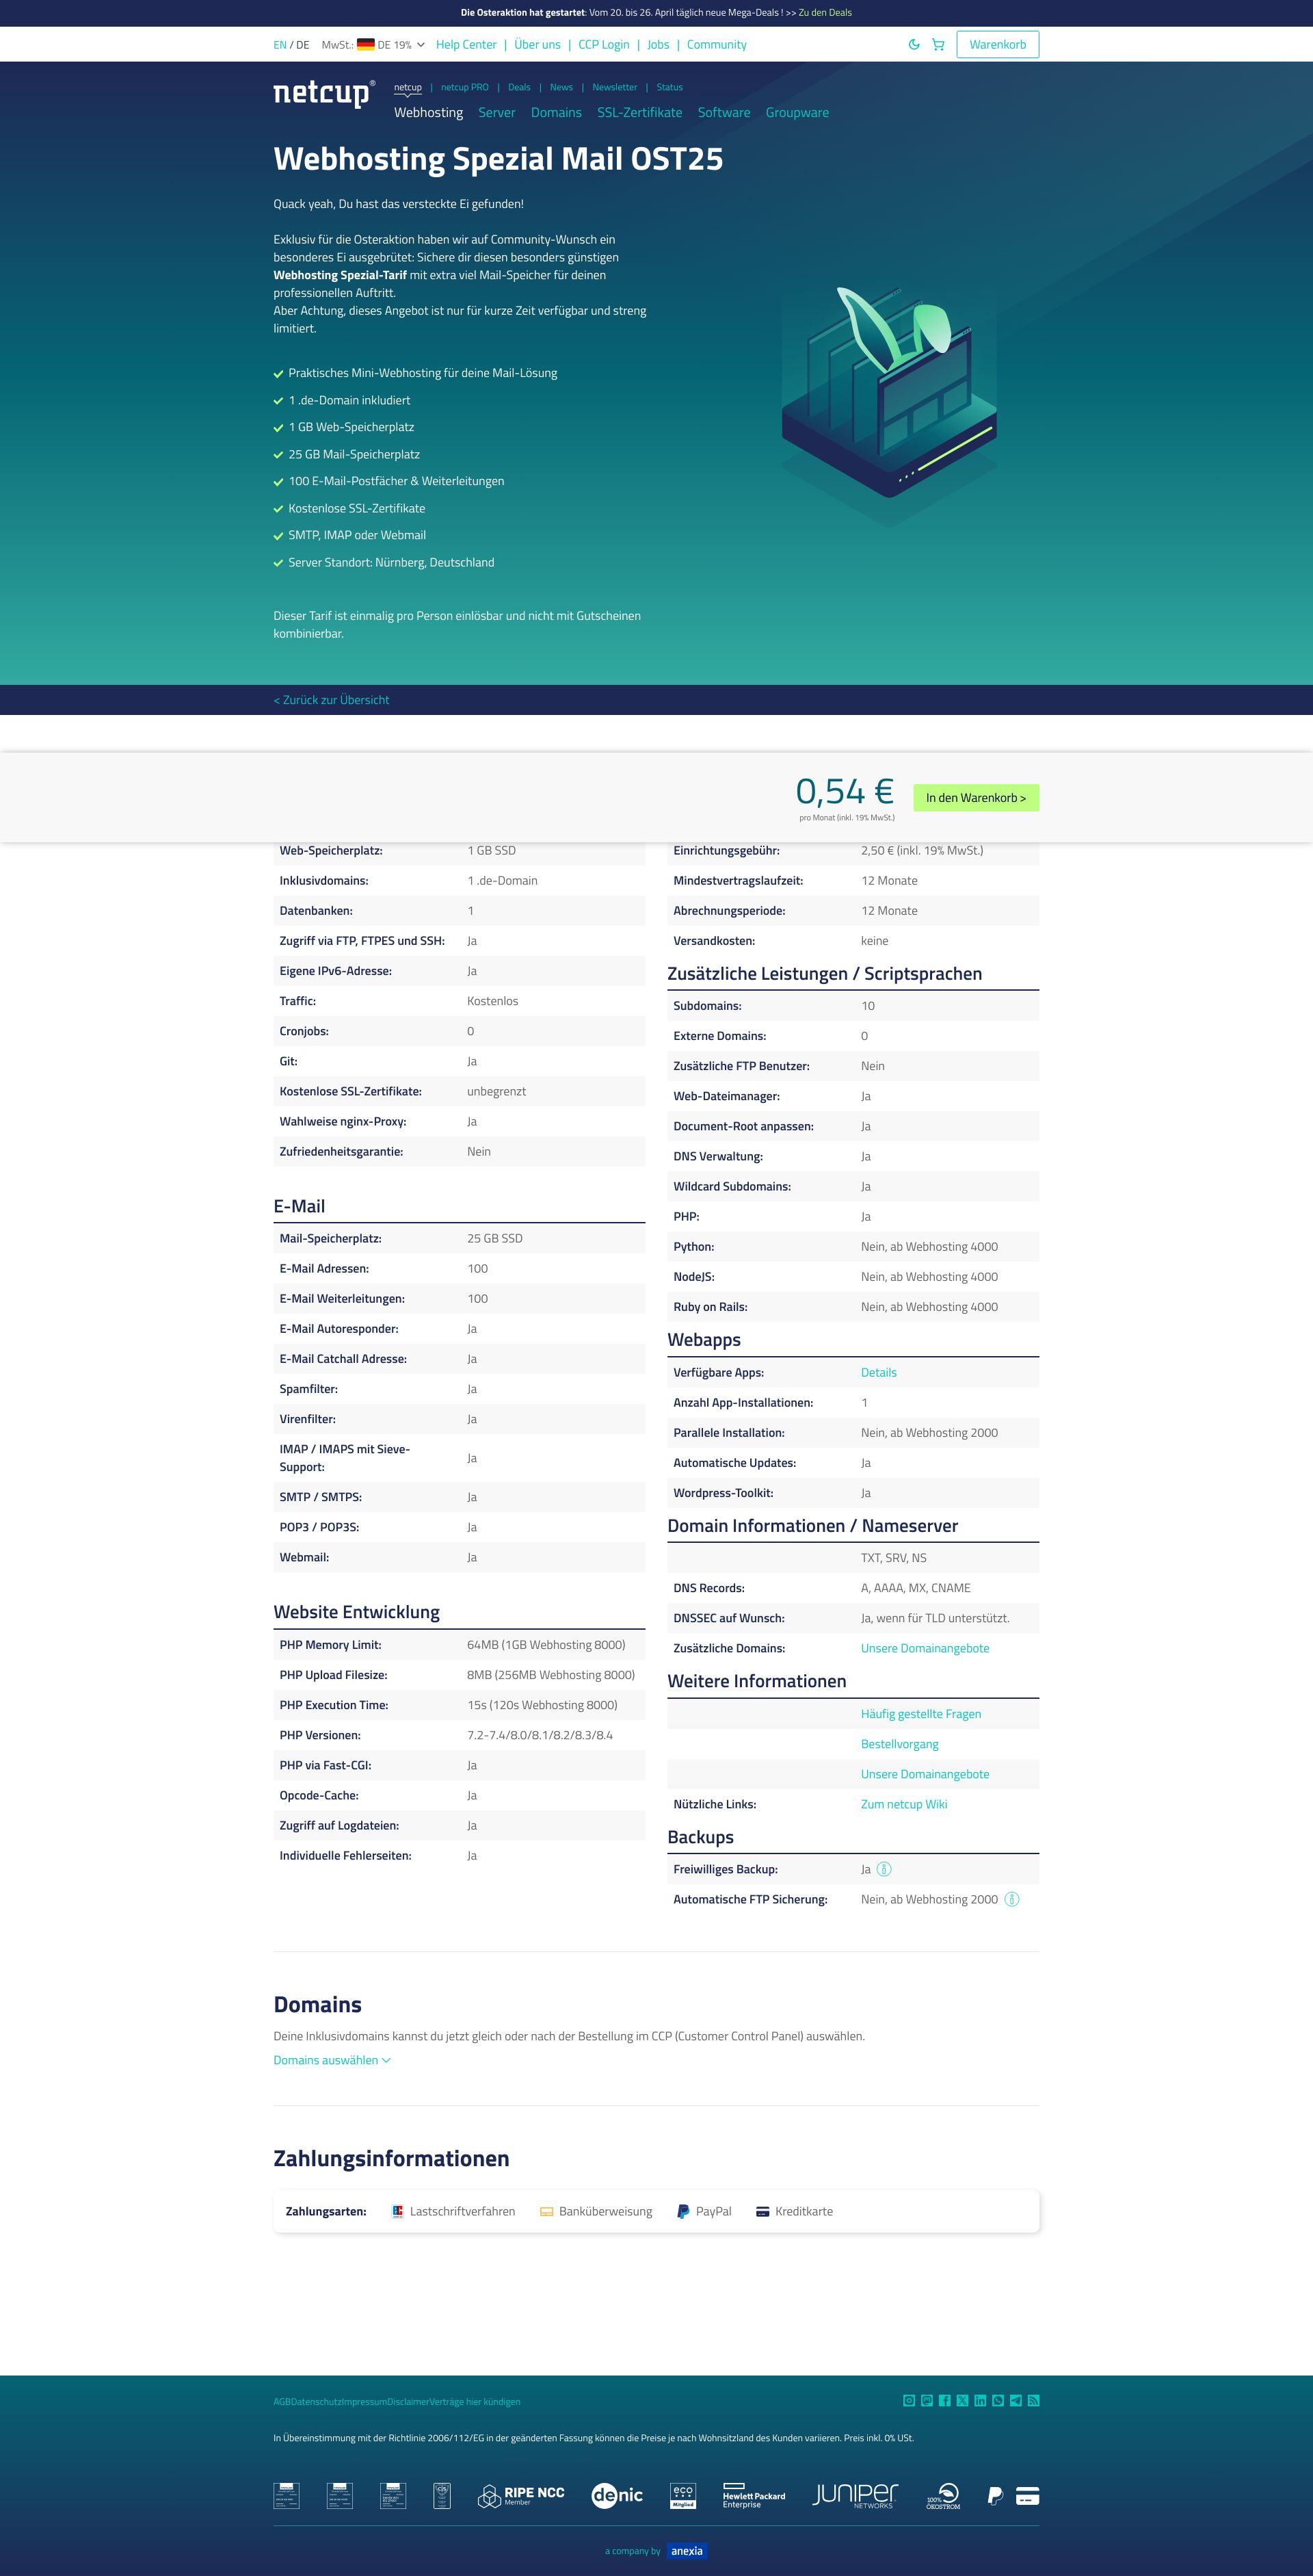
Task: Open the Deals sub-navigation link
Action: click(518, 87)
